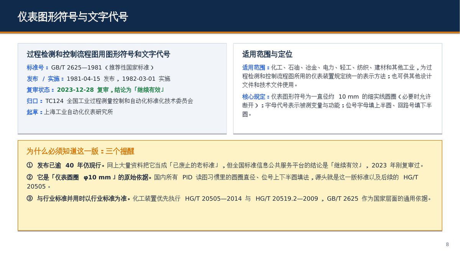
Task: Select reminder ① 发布已逾 40 年仍现行
Action: 66,166
